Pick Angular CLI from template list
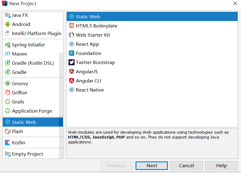The image size is (241, 173). (88, 81)
